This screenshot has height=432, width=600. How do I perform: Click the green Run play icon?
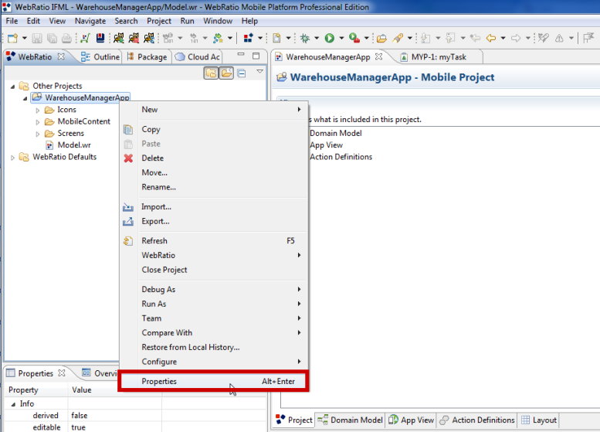coord(330,38)
